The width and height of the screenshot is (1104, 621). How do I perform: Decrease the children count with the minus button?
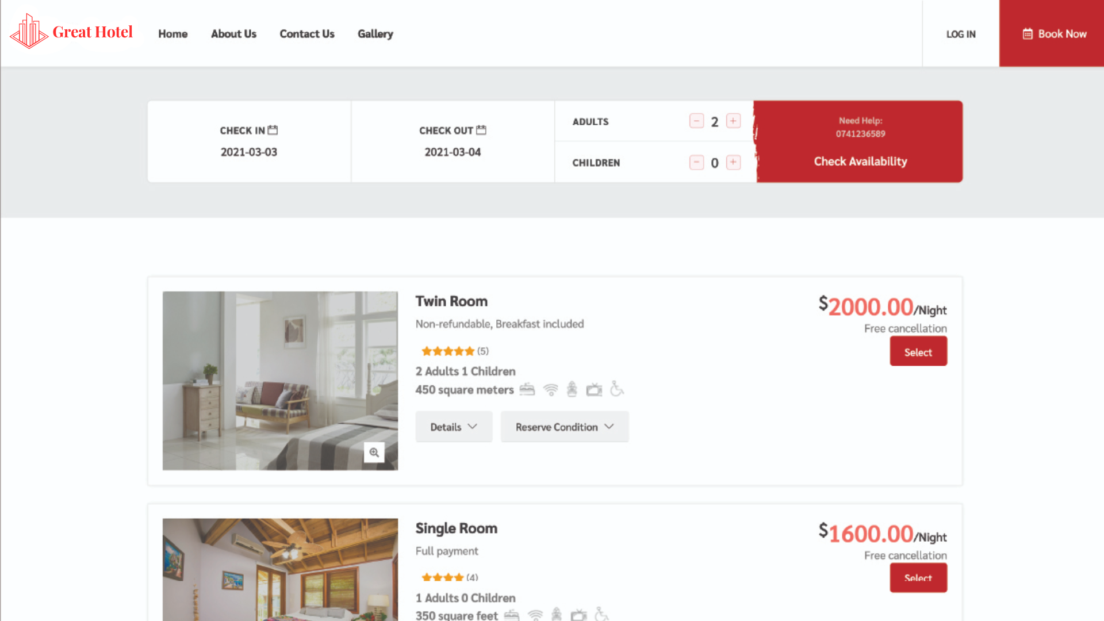696,162
